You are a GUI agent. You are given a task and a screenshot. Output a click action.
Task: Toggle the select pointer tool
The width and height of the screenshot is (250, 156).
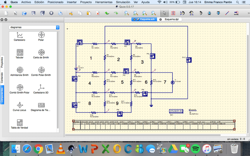pos(164,13)
